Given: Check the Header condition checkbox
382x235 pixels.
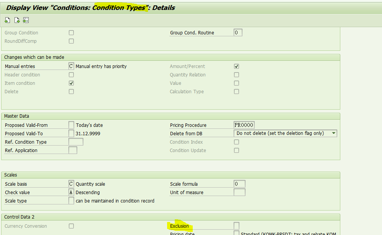Looking at the screenshot, I should tap(71, 75).
